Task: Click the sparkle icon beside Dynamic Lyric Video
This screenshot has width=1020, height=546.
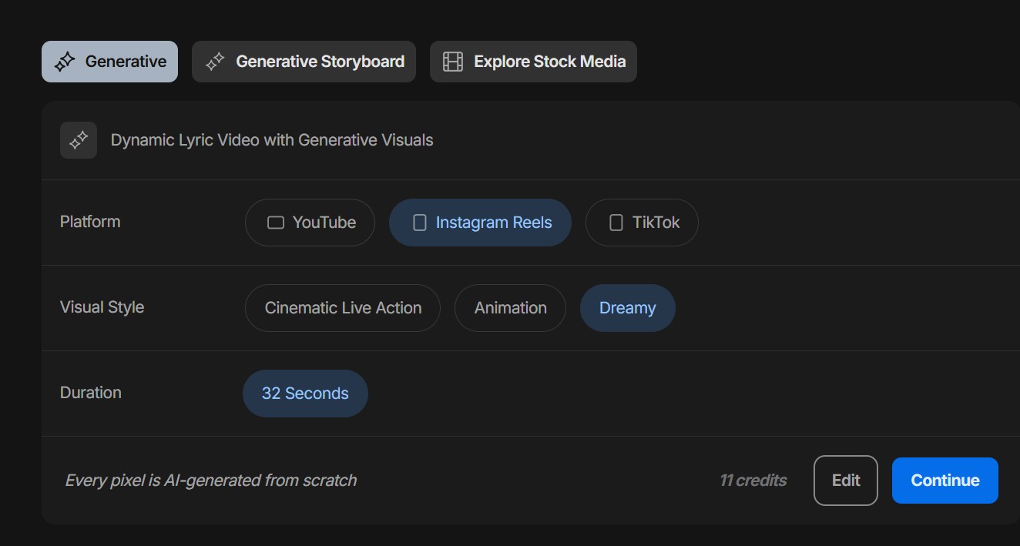Action: click(x=79, y=140)
